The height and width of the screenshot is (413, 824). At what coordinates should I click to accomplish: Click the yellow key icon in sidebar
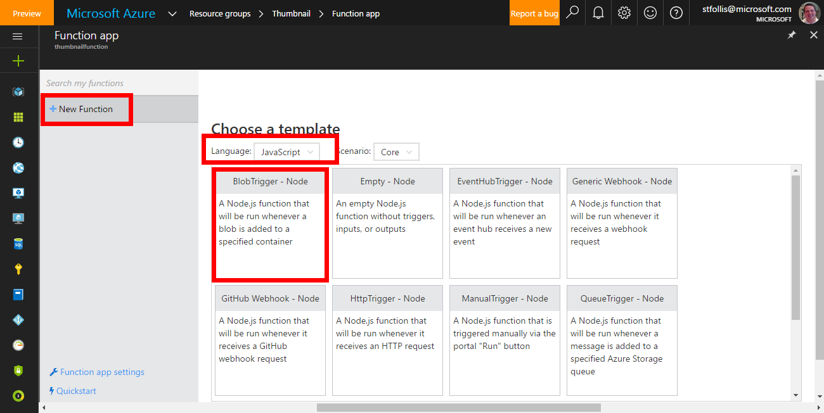(x=18, y=269)
